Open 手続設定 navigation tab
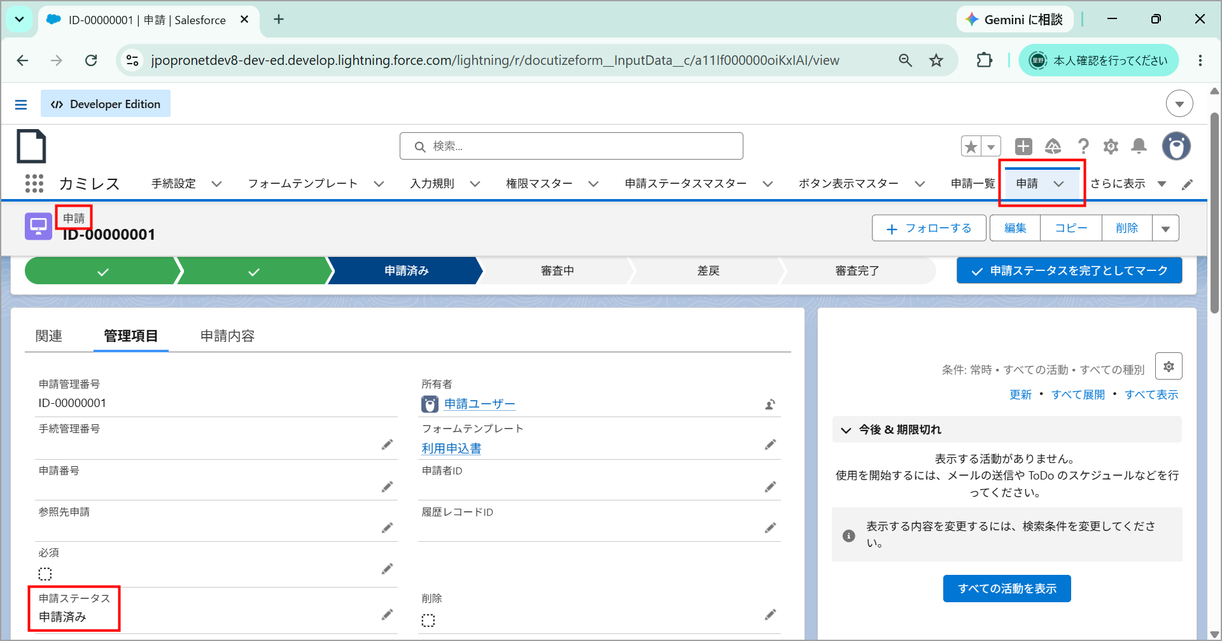This screenshot has height=641, width=1222. point(174,184)
